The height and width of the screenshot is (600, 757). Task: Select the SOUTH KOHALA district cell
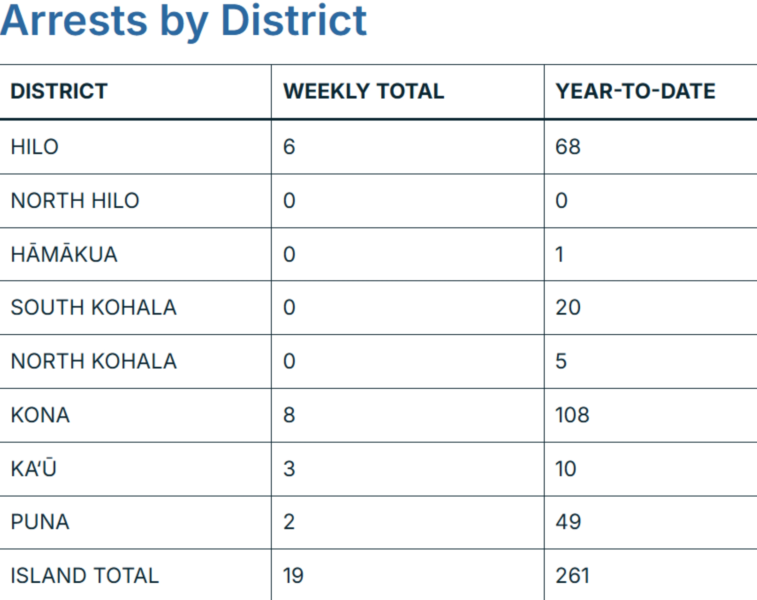click(93, 307)
